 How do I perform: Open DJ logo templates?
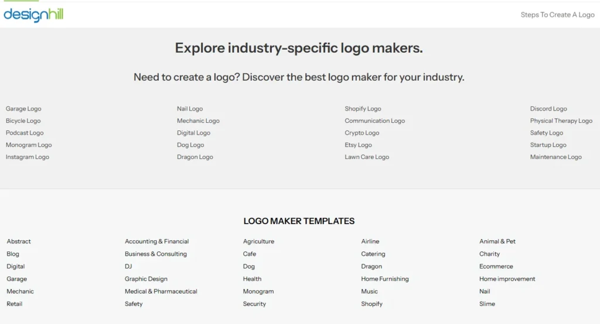click(128, 266)
